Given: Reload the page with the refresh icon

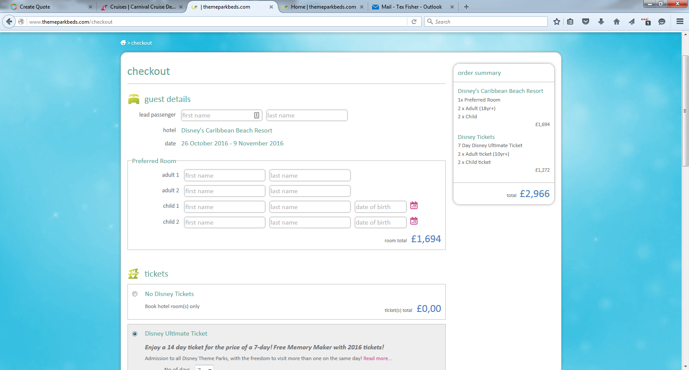Looking at the screenshot, I should [414, 22].
